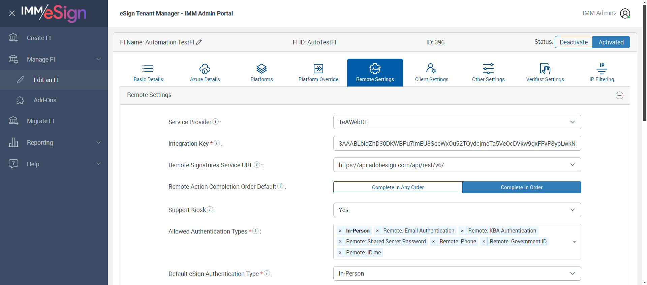Image resolution: width=647 pixels, height=285 pixels.
Task: Click the Service Provider info icon
Action: (216, 121)
